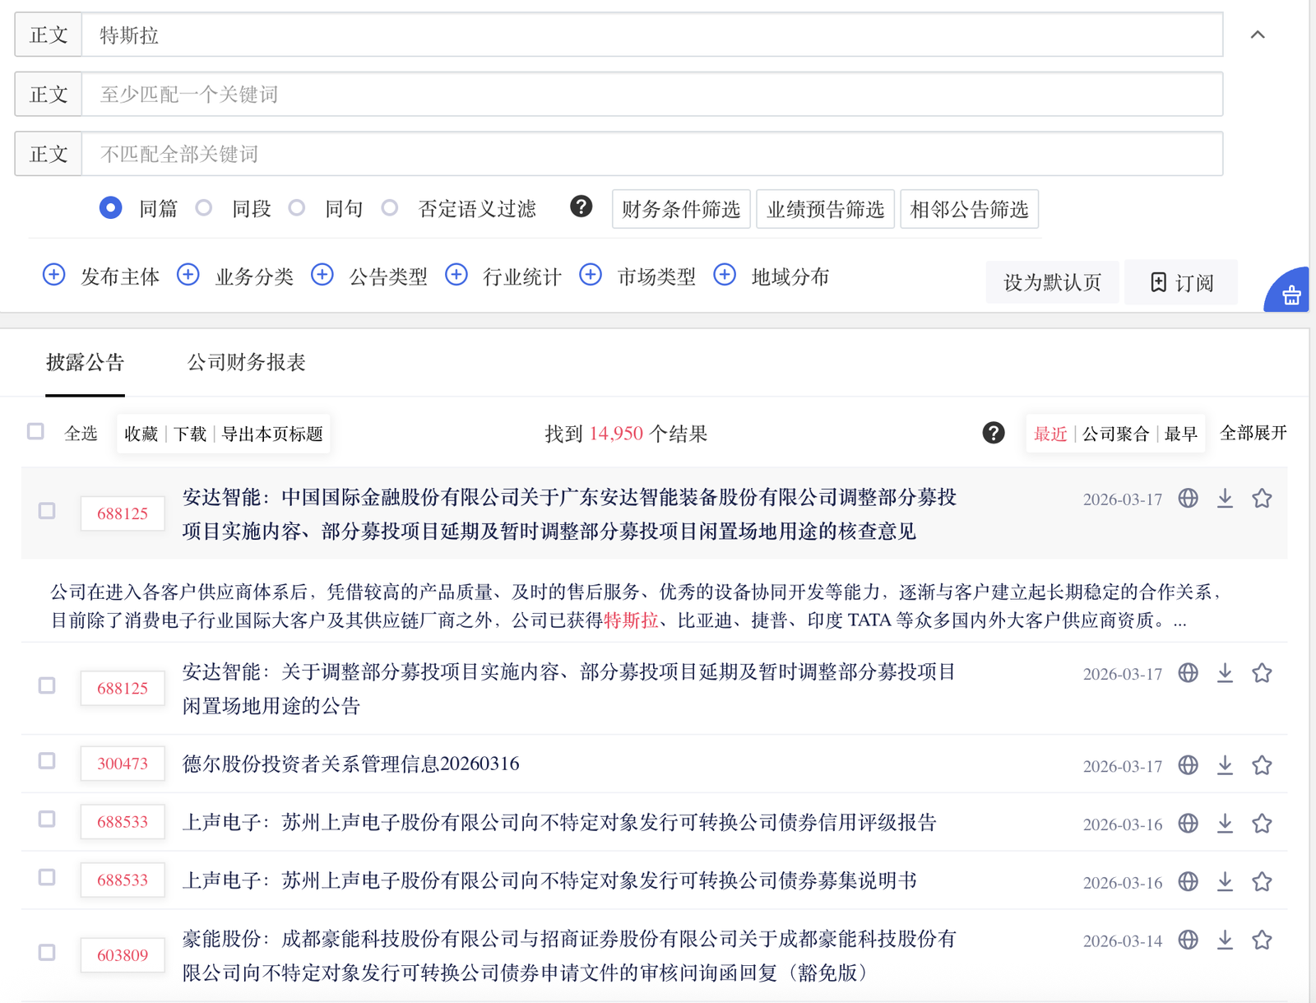Download 上声电子信用评级报告
The width and height of the screenshot is (1316, 1003).
click(1225, 824)
